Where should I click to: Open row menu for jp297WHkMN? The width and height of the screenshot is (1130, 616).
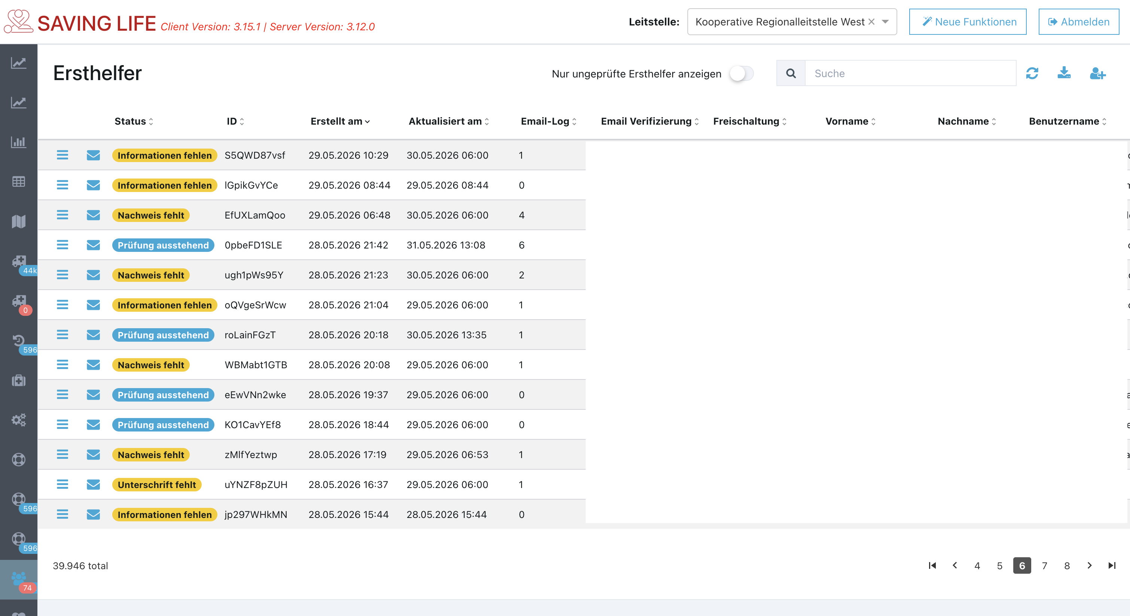click(62, 514)
